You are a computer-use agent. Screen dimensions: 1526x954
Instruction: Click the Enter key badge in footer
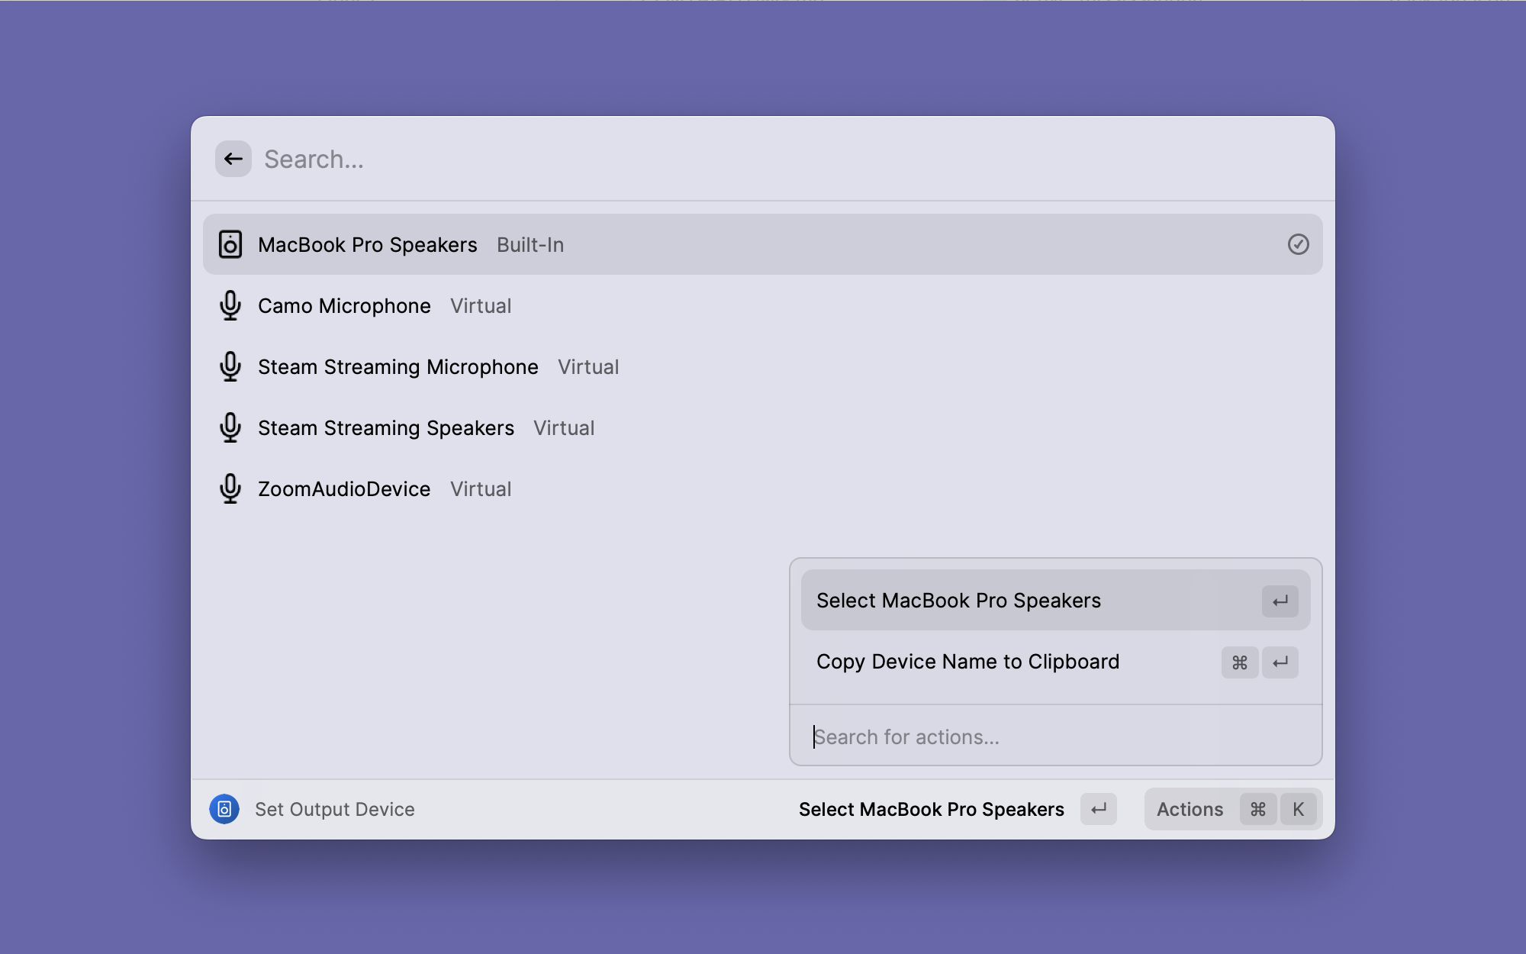[x=1098, y=809]
